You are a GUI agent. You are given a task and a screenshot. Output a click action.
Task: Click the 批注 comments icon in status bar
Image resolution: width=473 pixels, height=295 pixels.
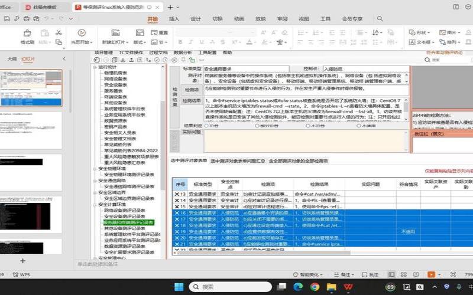tap(370, 274)
